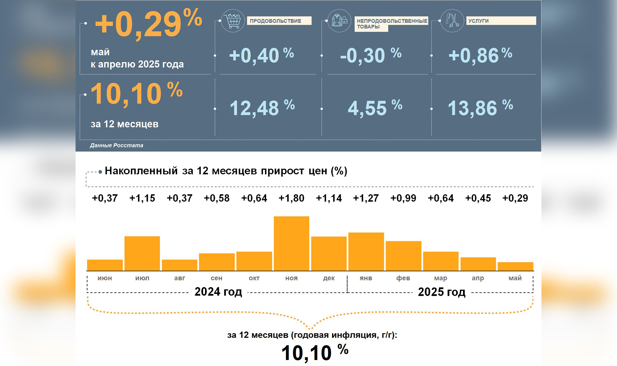Click the +0,29% monthly inflation figure
The image size is (617, 366).
click(148, 25)
